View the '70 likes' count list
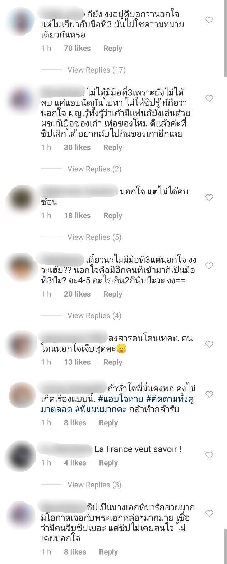The image size is (227, 564). click(77, 49)
